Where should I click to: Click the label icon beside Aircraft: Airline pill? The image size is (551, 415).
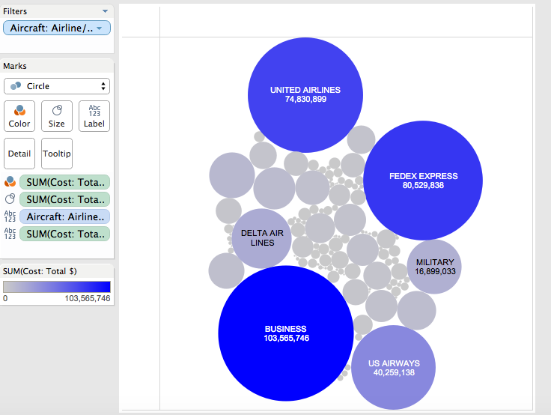coord(10,216)
